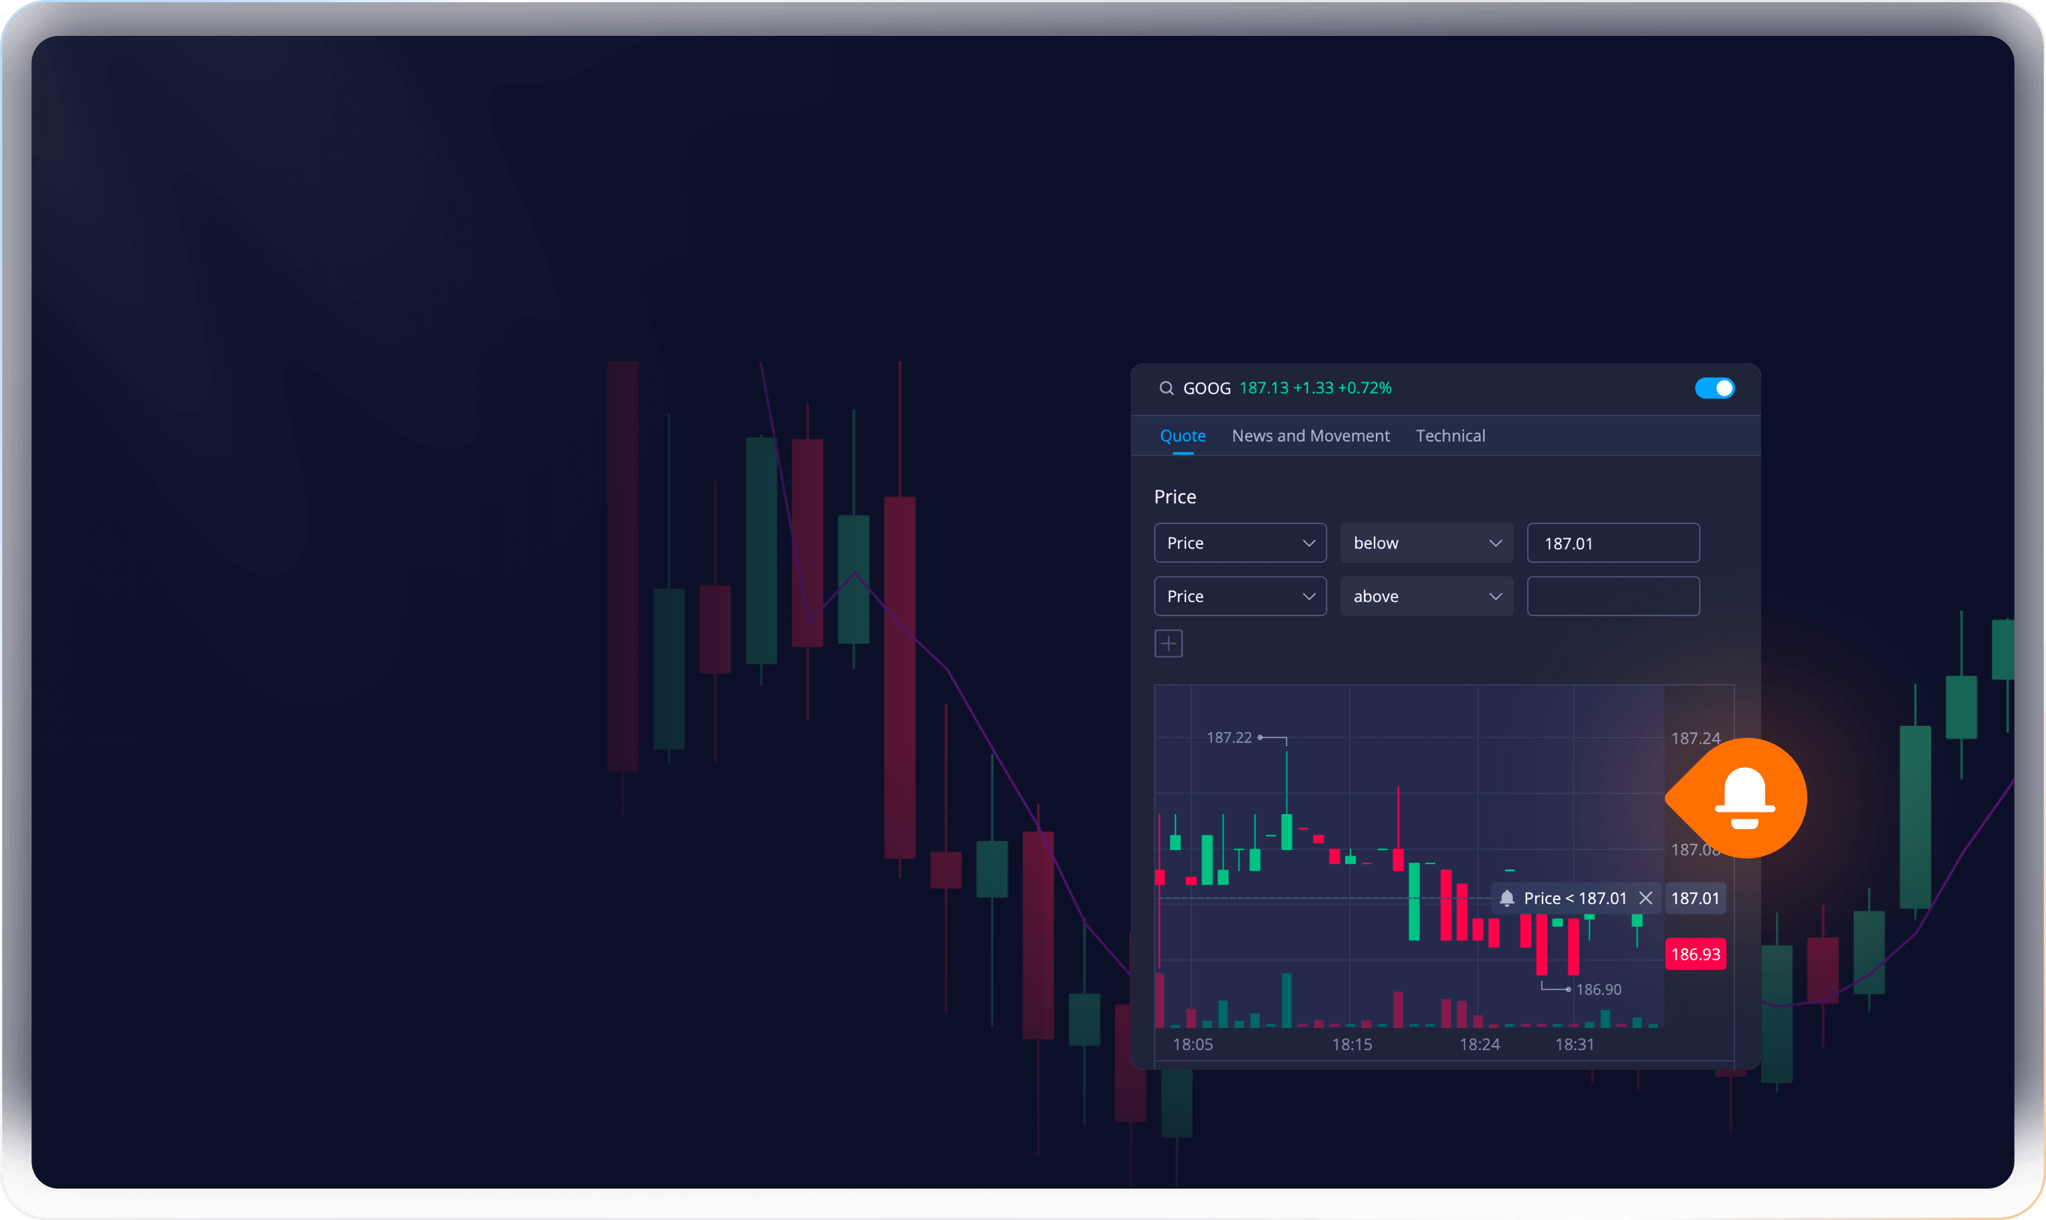Screen dimensions: 2046x1220
Task: Click the red 186.93 current price label
Action: click(1695, 954)
